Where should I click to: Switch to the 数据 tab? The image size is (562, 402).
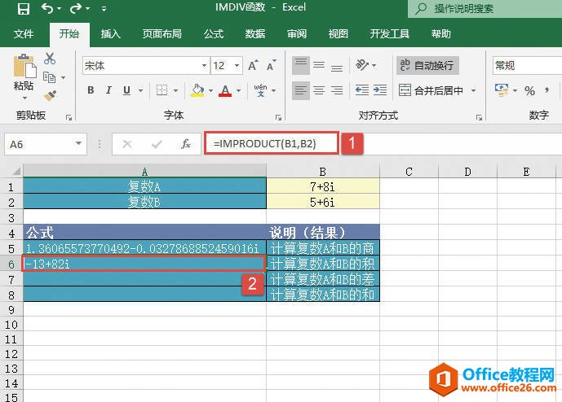coord(255,34)
